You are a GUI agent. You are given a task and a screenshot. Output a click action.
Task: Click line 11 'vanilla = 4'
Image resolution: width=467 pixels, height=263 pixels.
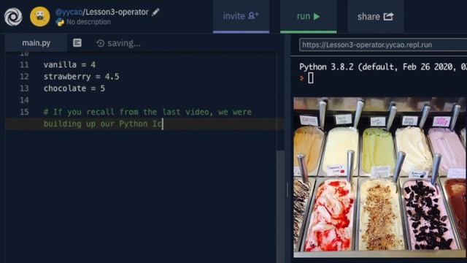pyautogui.click(x=69, y=65)
